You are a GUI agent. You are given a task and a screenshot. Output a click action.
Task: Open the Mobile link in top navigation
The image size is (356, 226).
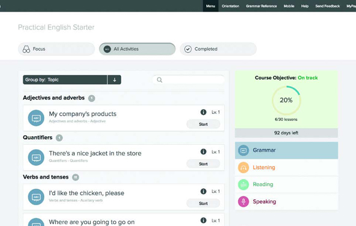[x=289, y=6]
